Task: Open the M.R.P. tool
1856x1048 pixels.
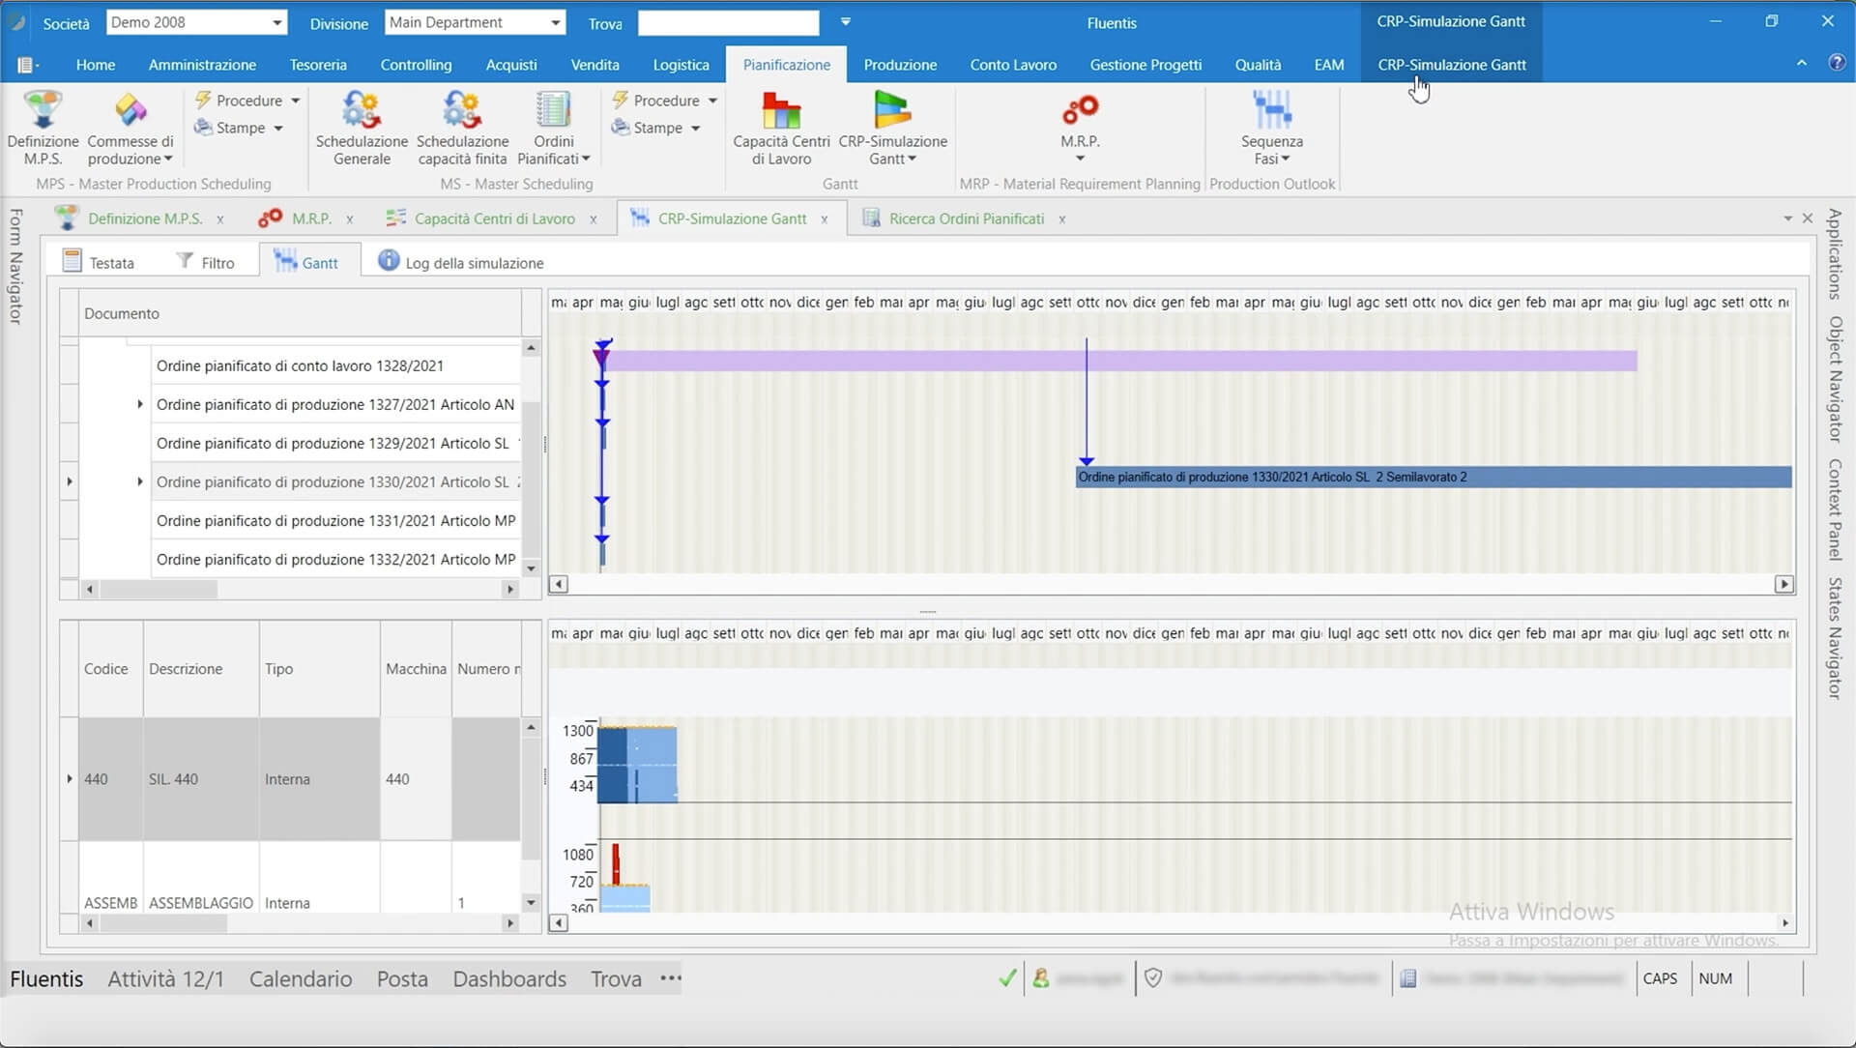Action: pos(1080,128)
